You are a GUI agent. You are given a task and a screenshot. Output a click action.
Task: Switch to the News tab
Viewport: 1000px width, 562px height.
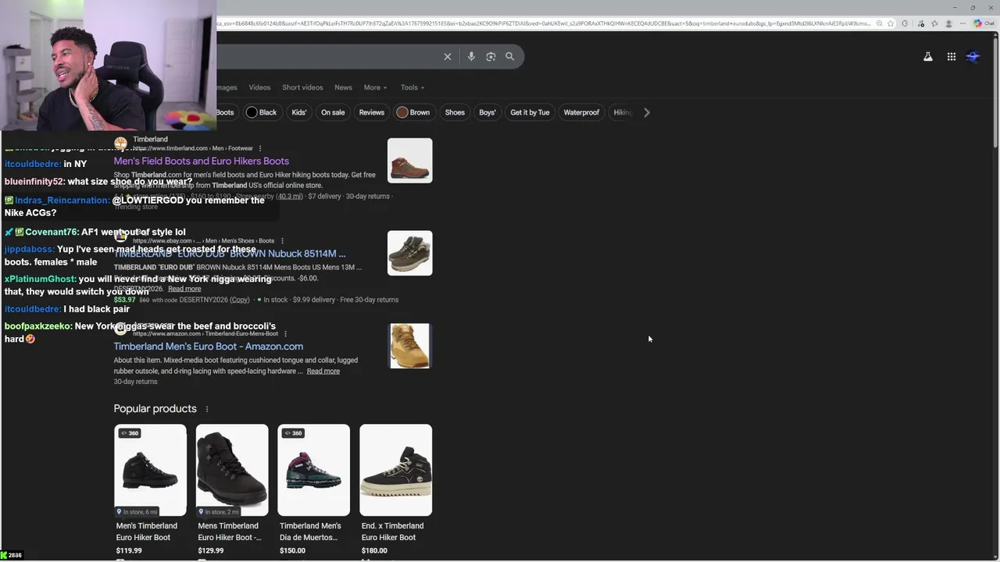(343, 87)
